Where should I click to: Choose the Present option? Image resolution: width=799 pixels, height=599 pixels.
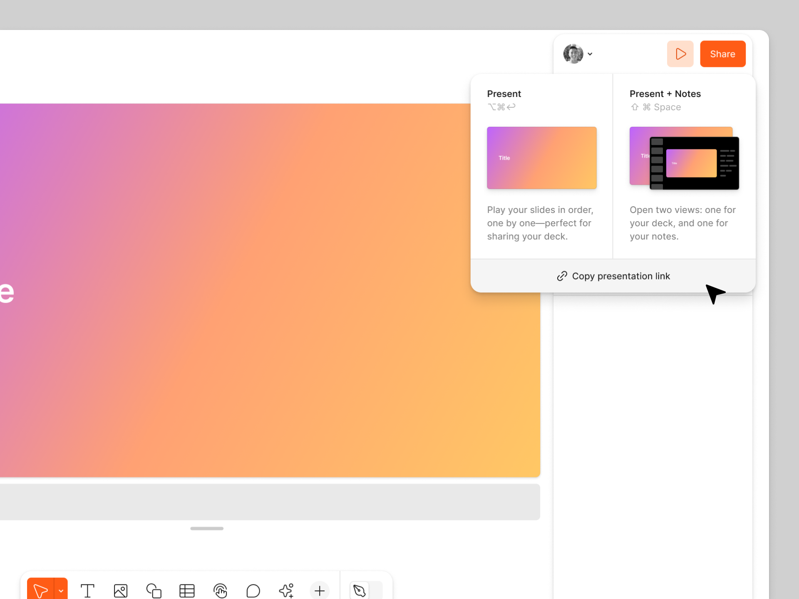pos(504,94)
